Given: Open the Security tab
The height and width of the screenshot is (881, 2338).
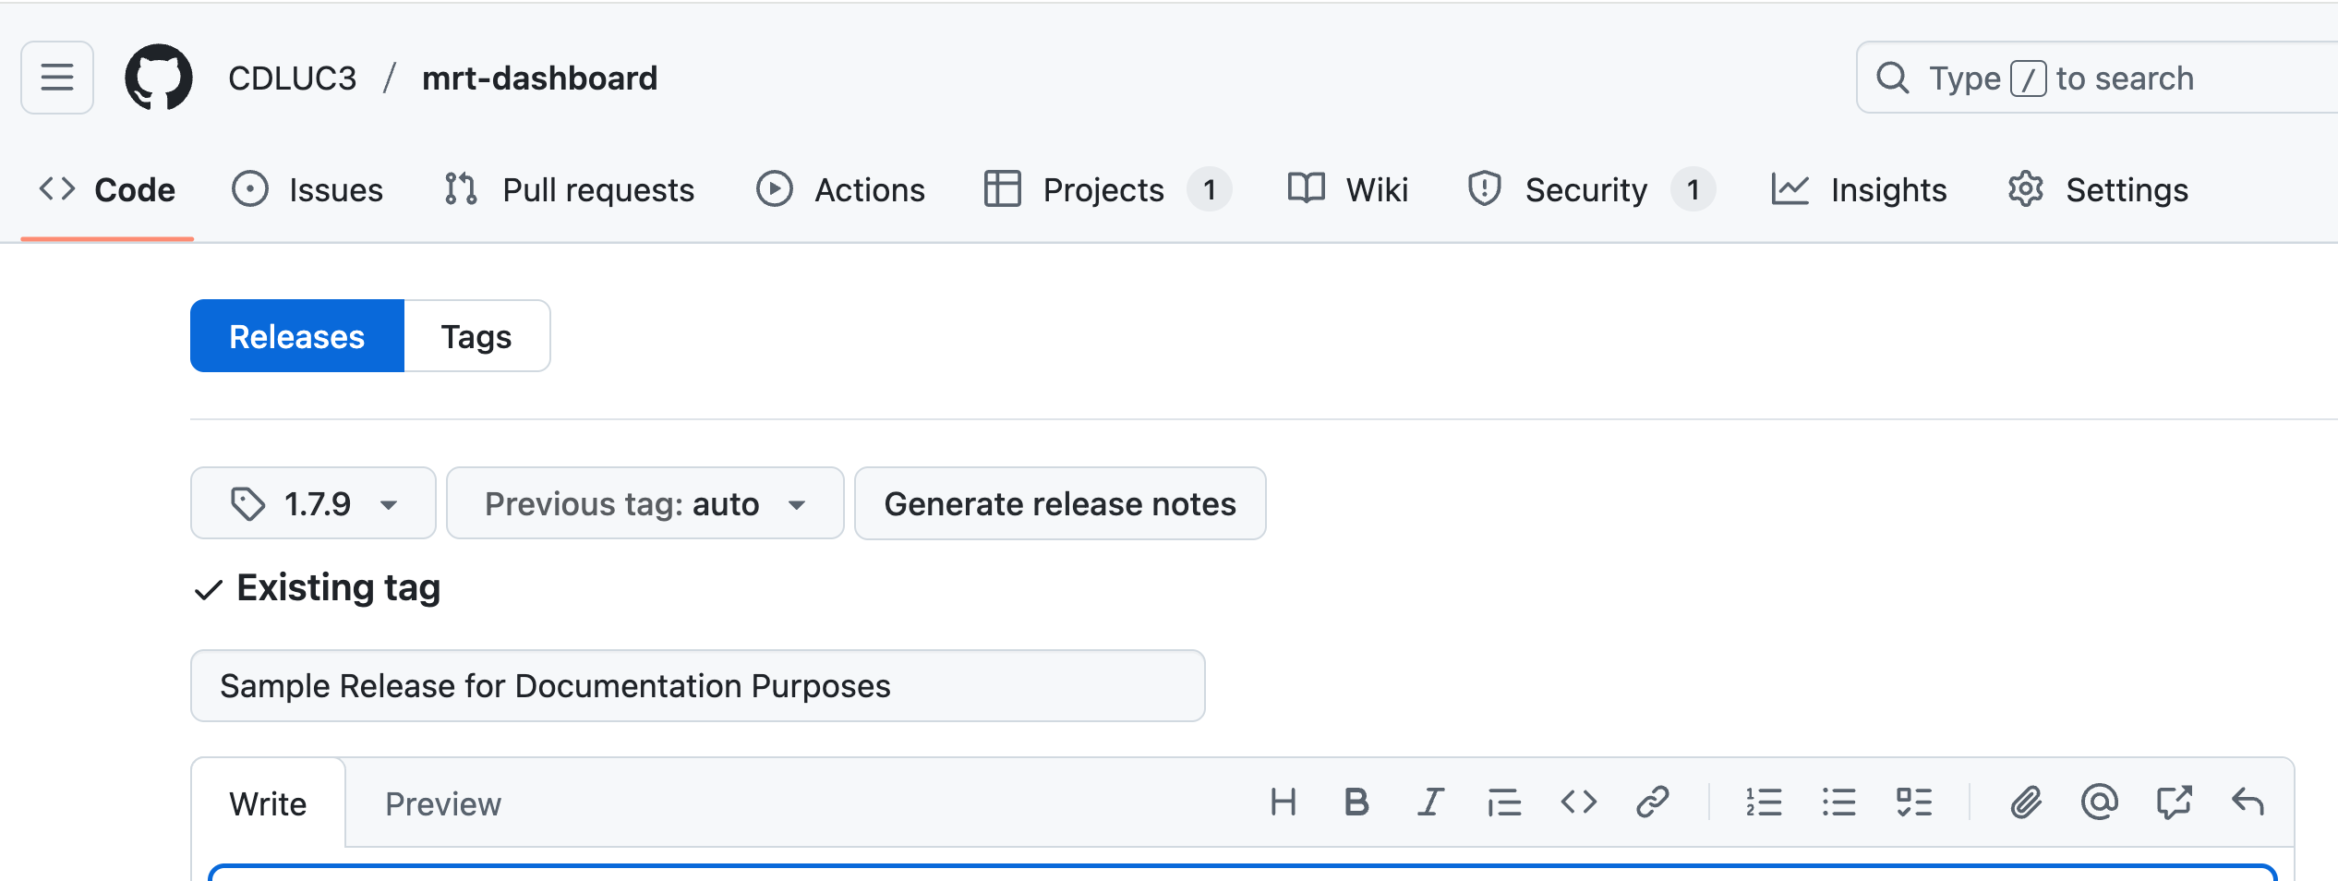Looking at the screenshot, I should (1591, 189).
